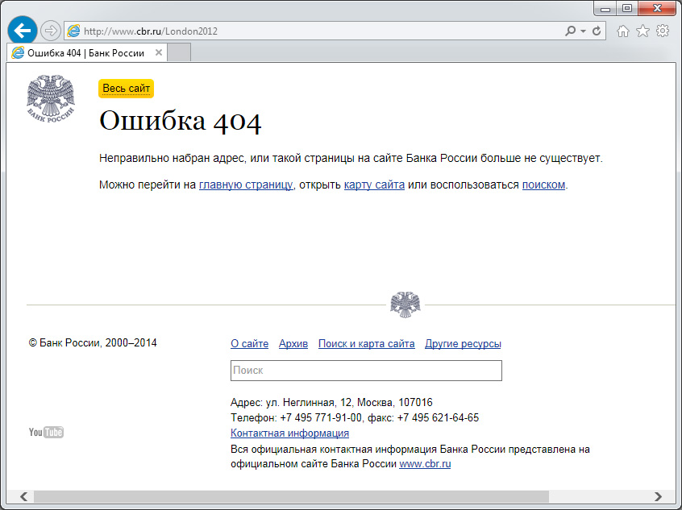Open 'Другие ресурсы' footer link
The width and height of the screenshot is (682, 510).
point(463,343)
